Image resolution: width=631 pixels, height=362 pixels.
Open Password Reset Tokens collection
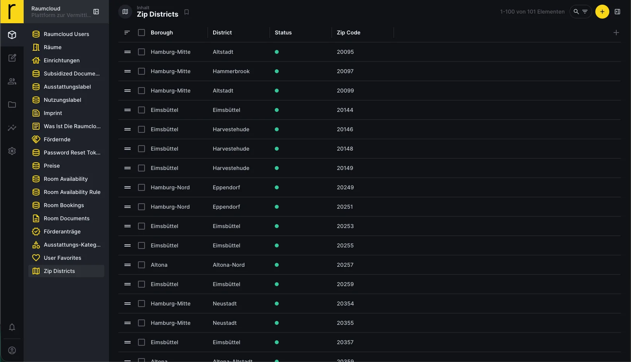tap(66, 153)
